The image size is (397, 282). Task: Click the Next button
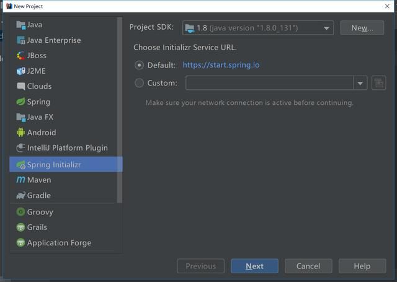coord(254,266)
